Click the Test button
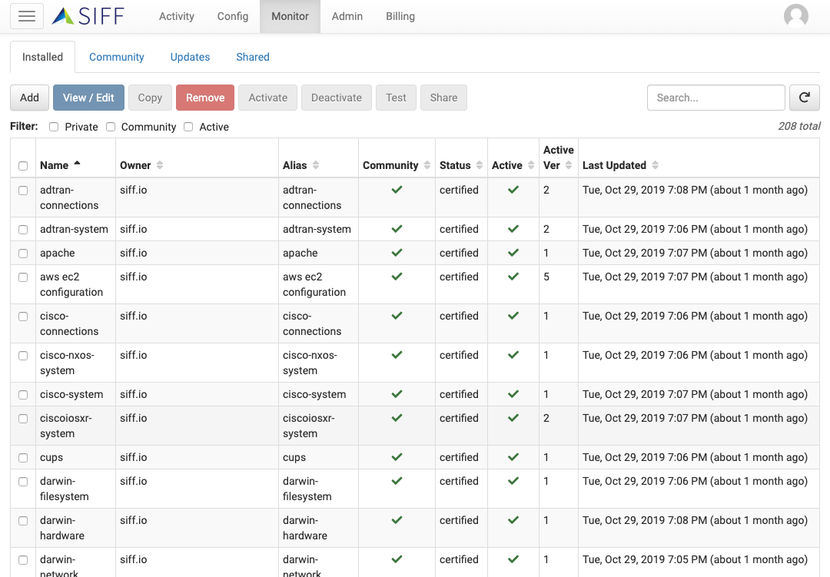This screenshot has height=577, width=830. point(396,98)
